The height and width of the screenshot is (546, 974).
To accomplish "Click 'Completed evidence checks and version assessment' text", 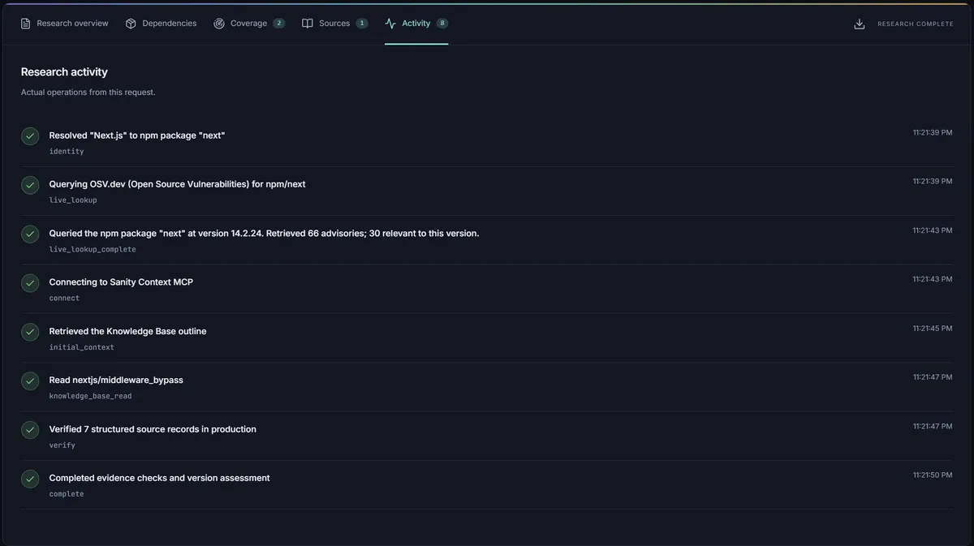I will pos(159,478).
